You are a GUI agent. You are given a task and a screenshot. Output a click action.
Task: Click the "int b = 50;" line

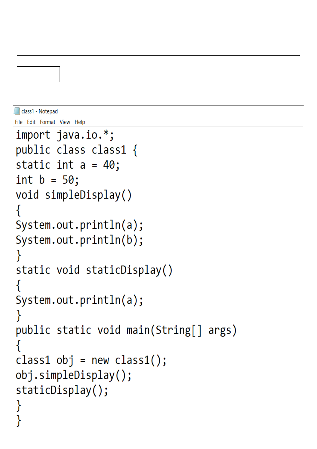47,180
